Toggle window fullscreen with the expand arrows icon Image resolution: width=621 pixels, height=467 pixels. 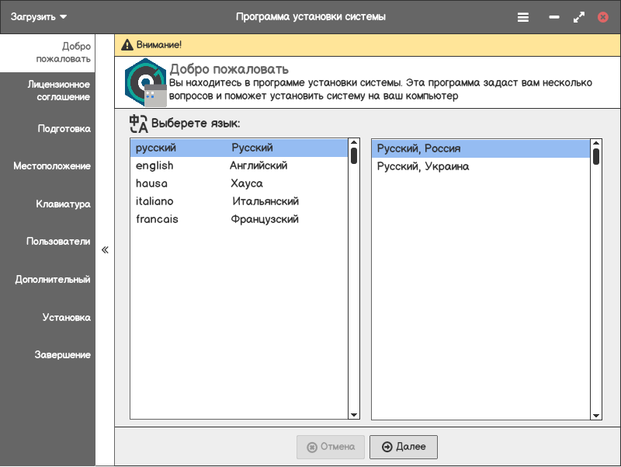(x=578, y=17)
